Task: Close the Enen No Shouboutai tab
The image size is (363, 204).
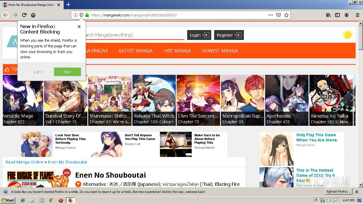Action: 59,5
